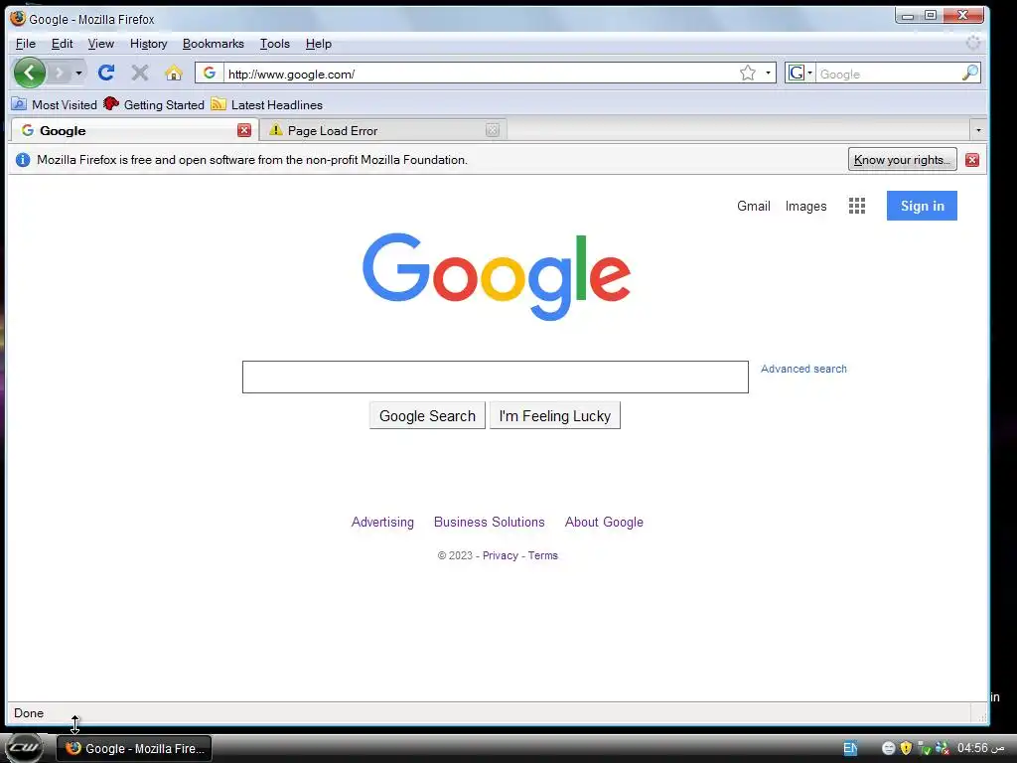Maximize the Firefox window

(x=930, y=15)
